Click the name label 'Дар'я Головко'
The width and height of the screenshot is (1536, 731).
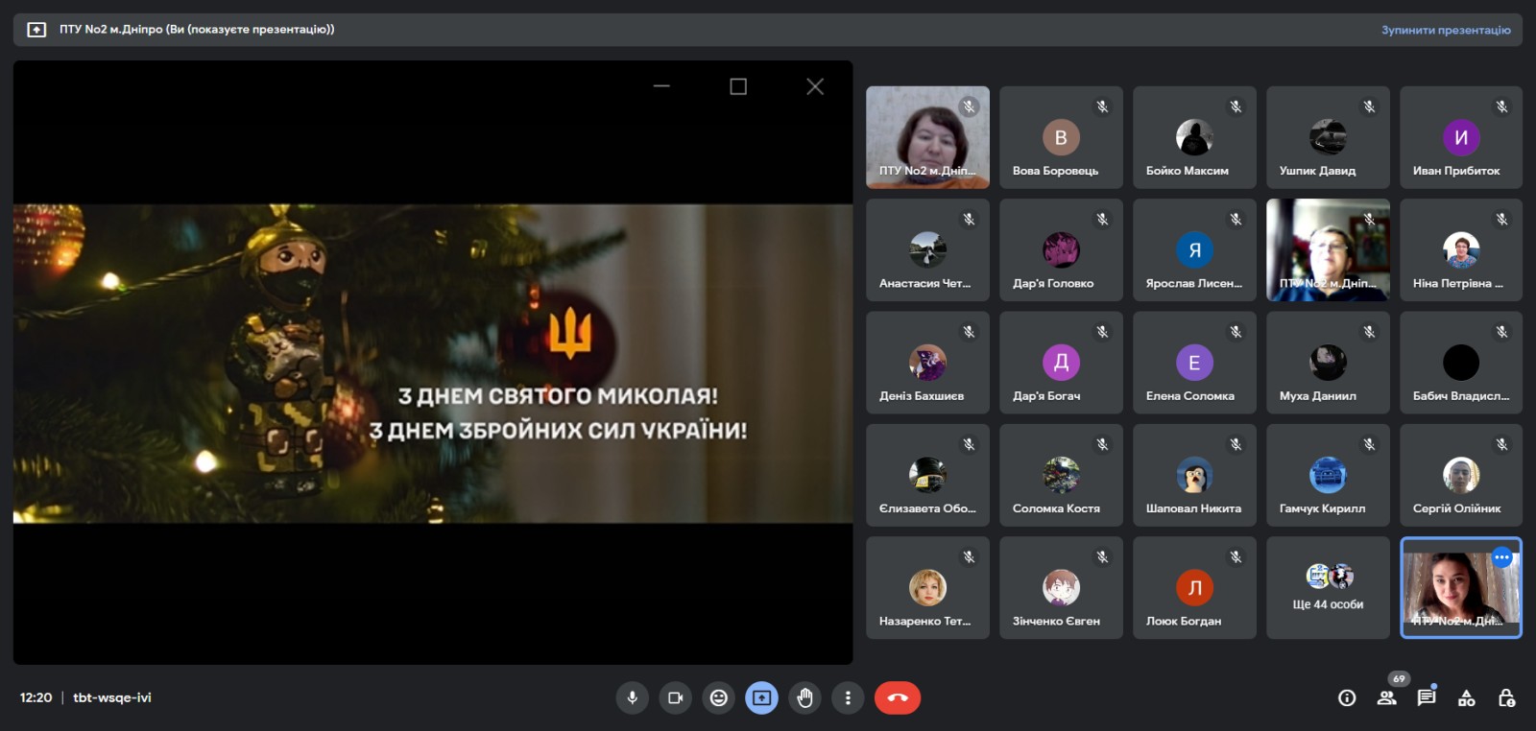tap(1053, 284)
